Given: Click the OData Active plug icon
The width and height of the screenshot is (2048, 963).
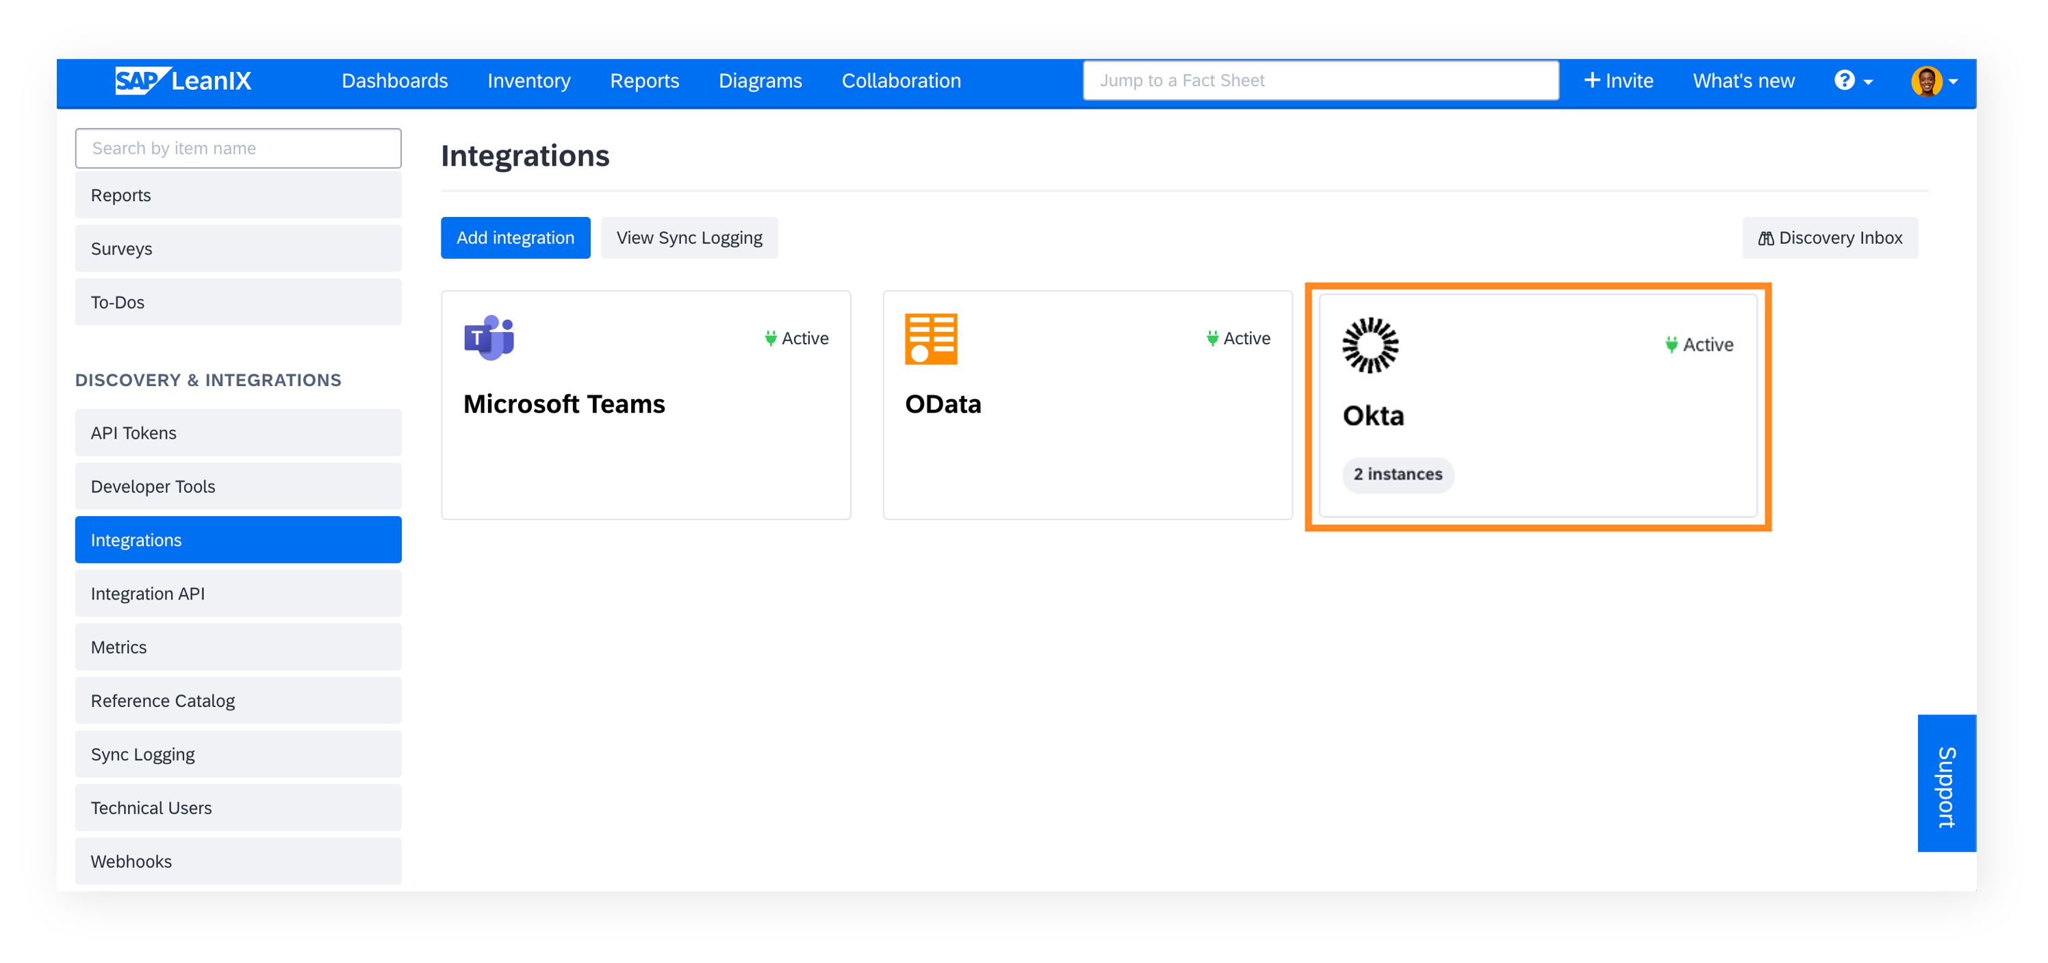Looking at the screenshot, I should coord(1212,338).
